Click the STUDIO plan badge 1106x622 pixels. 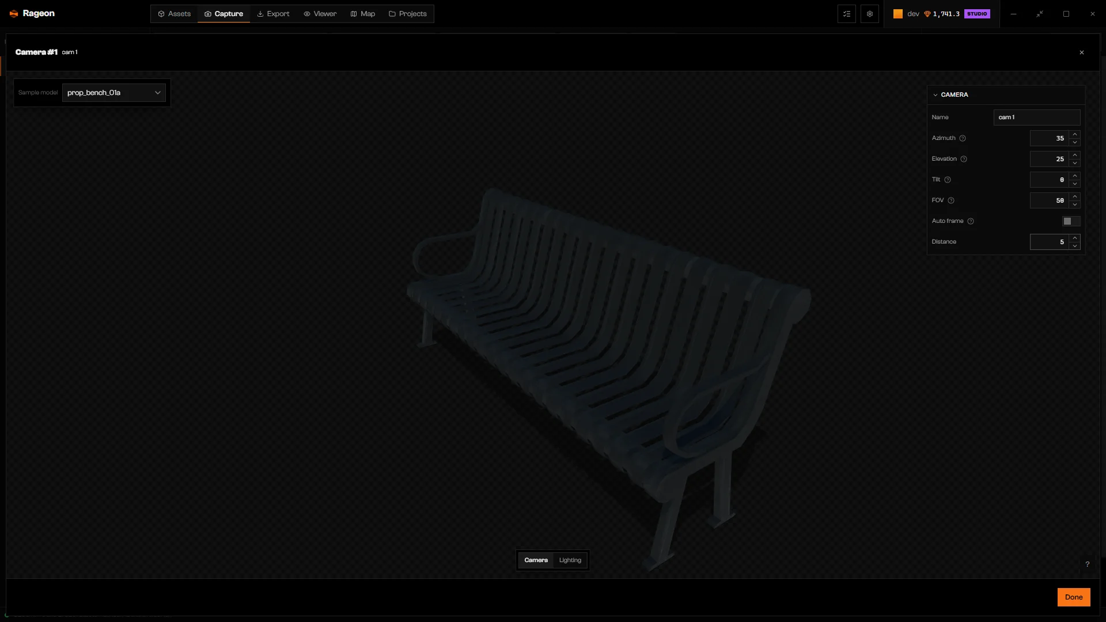(977, 14)
